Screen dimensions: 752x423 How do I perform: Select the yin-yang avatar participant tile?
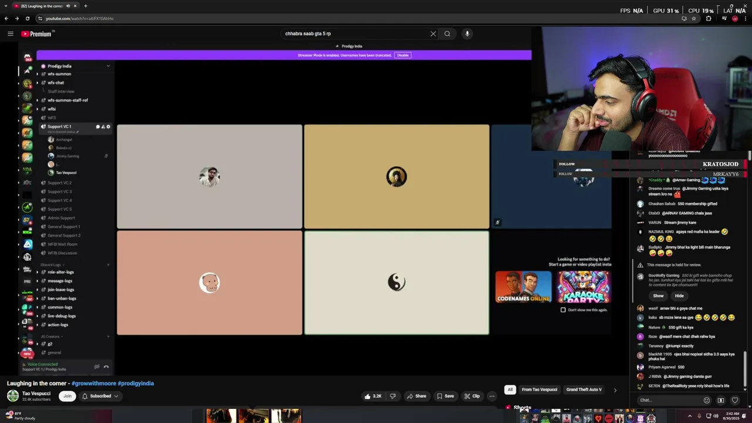(x=397, y=283)
